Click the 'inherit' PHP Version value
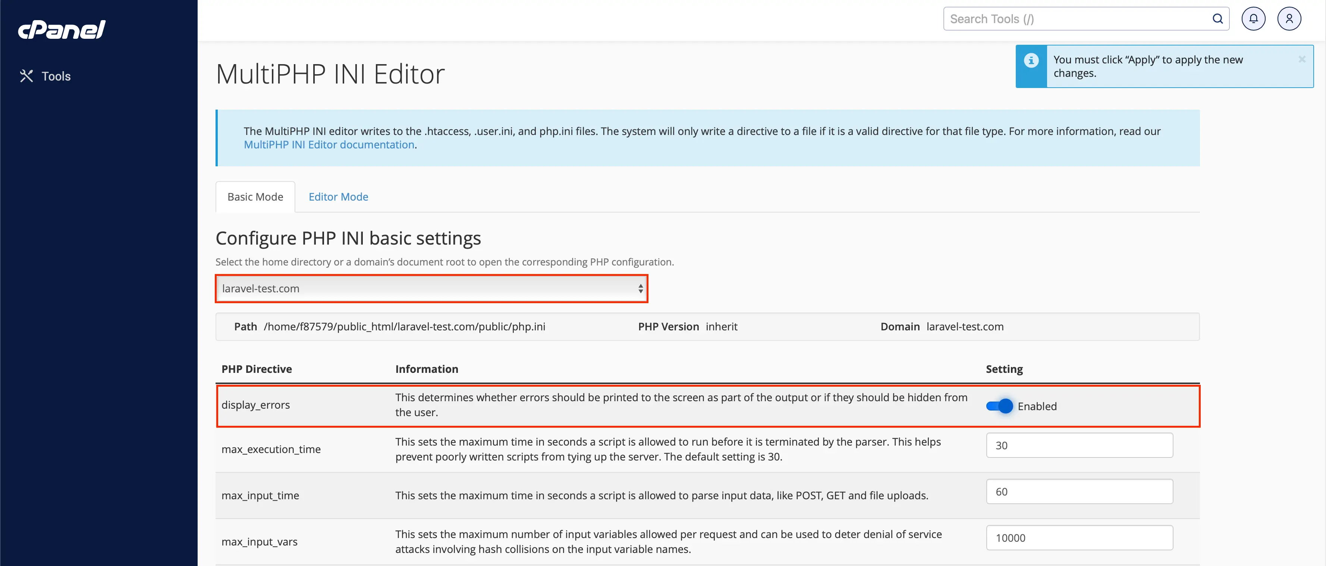 point(721,327)
